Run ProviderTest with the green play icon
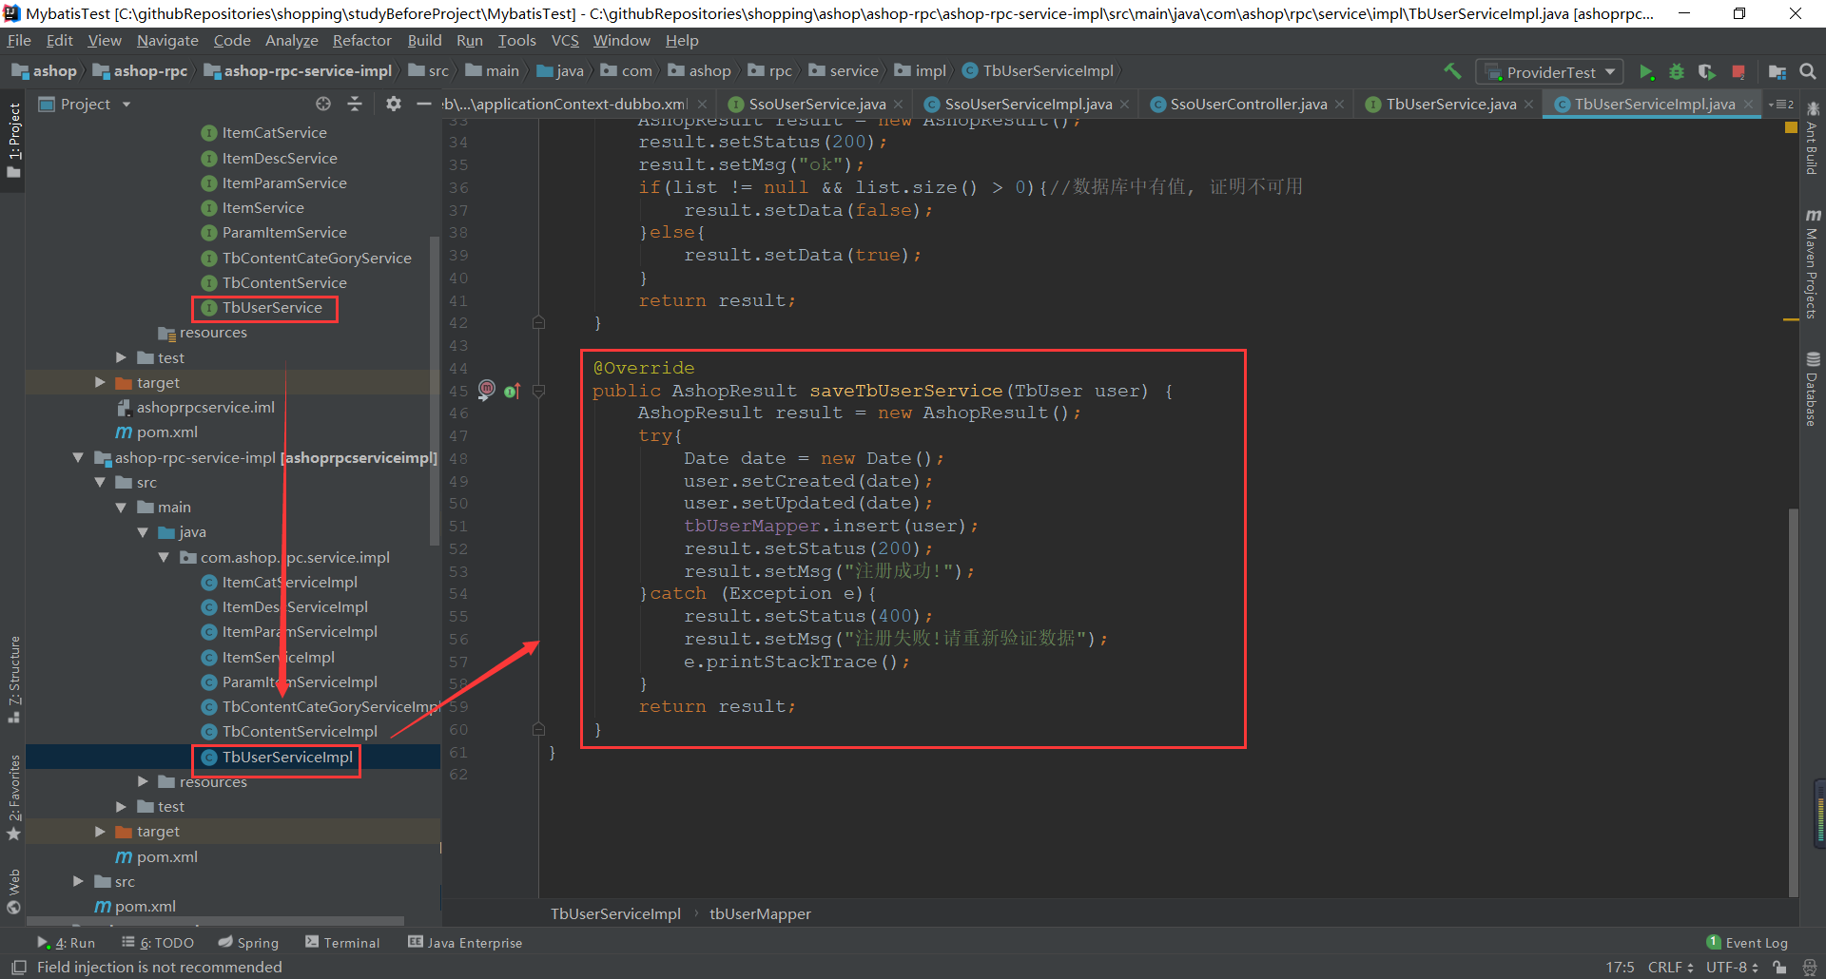1826x979 pixels. (x=1646, y=72)
